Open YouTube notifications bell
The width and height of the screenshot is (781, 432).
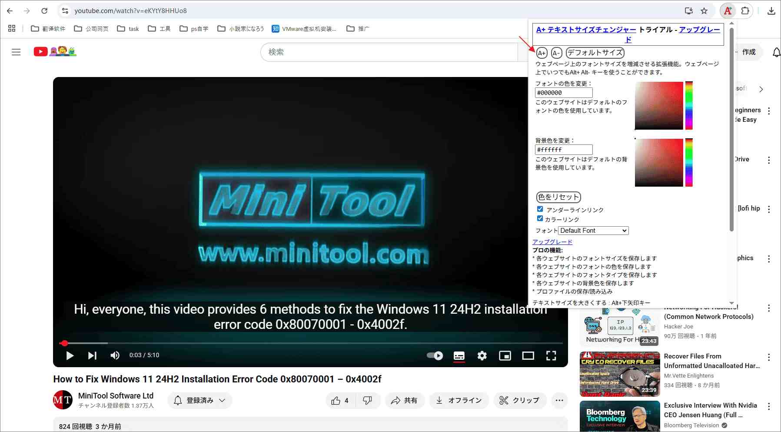(x=776, y=52)
